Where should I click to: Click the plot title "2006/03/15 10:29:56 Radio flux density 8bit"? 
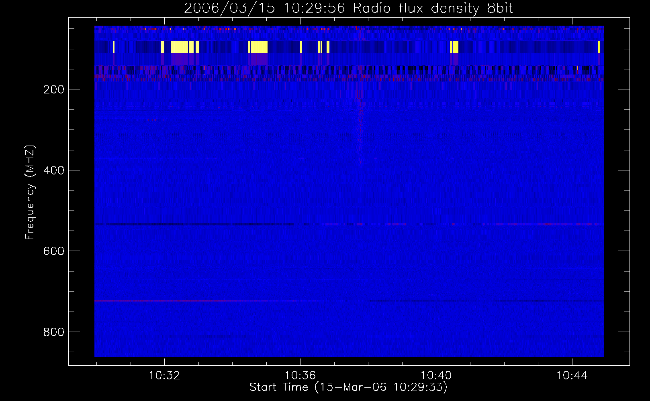(x=348, y=8)
